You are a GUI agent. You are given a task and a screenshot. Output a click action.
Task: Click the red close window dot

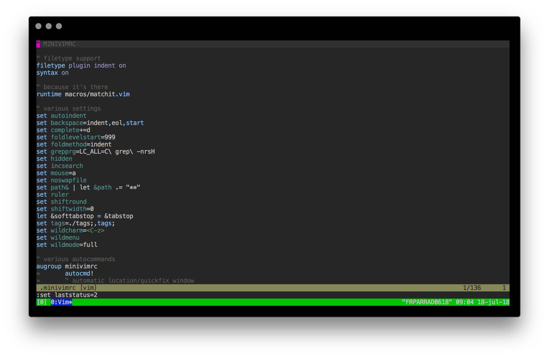point(38,26)
